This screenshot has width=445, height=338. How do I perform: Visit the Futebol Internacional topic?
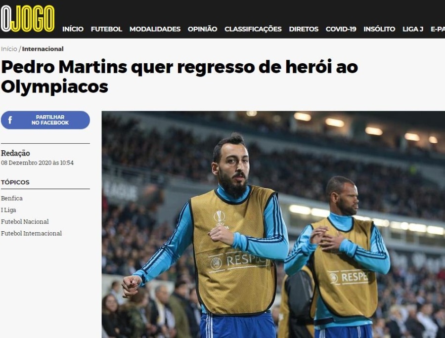pyautogui.click(x=31, y=233)
